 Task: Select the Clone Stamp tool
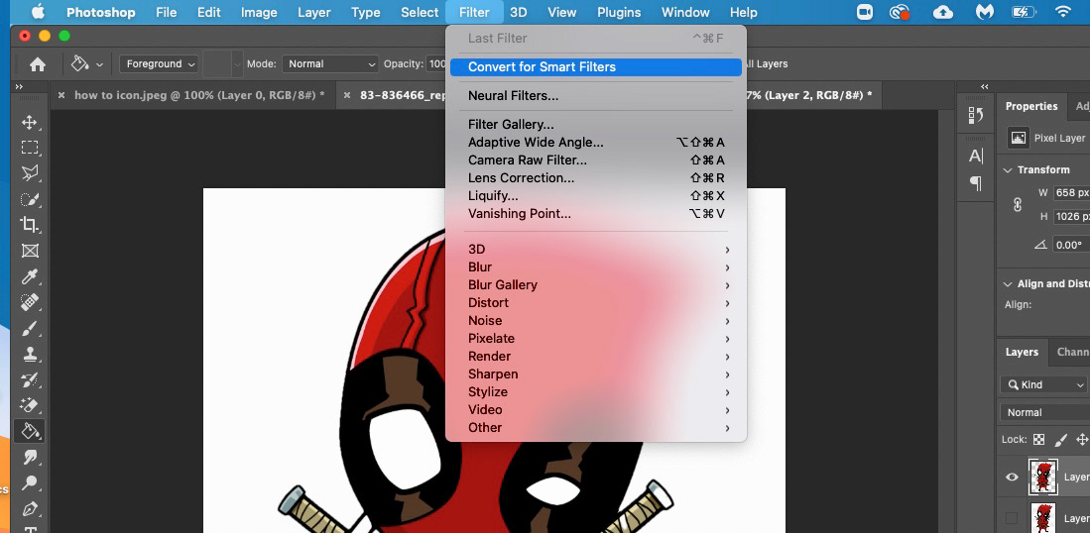pos(29,354)
